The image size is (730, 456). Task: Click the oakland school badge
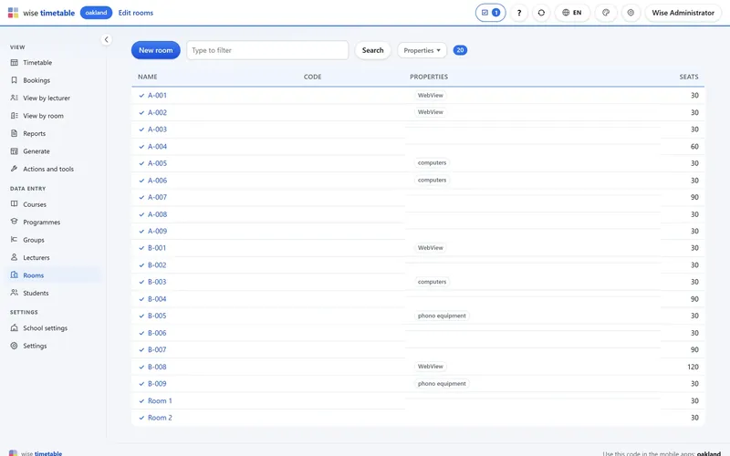pyautogui.click(x=96, y=13)
